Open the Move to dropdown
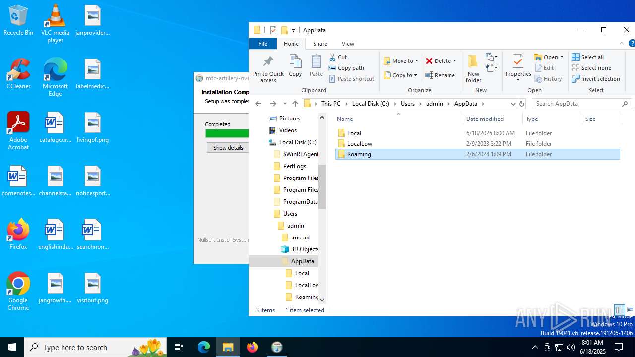The width and height of the screenshot is (635, 357). pyautogui.click(x=401, y=61)
